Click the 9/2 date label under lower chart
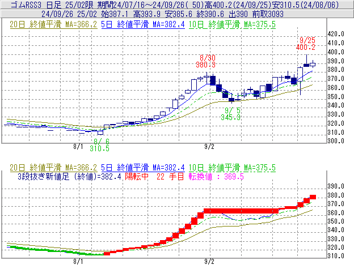Screen dimensions: 354x269 click(x=209, y=262)
